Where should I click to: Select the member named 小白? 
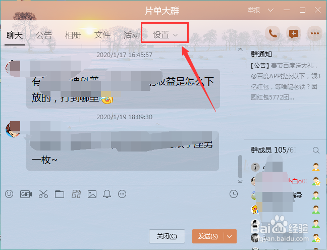tap(281, 181)
